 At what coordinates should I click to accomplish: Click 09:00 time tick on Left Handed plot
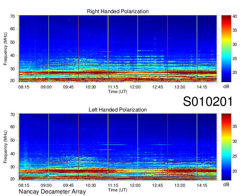click(46, 185)
